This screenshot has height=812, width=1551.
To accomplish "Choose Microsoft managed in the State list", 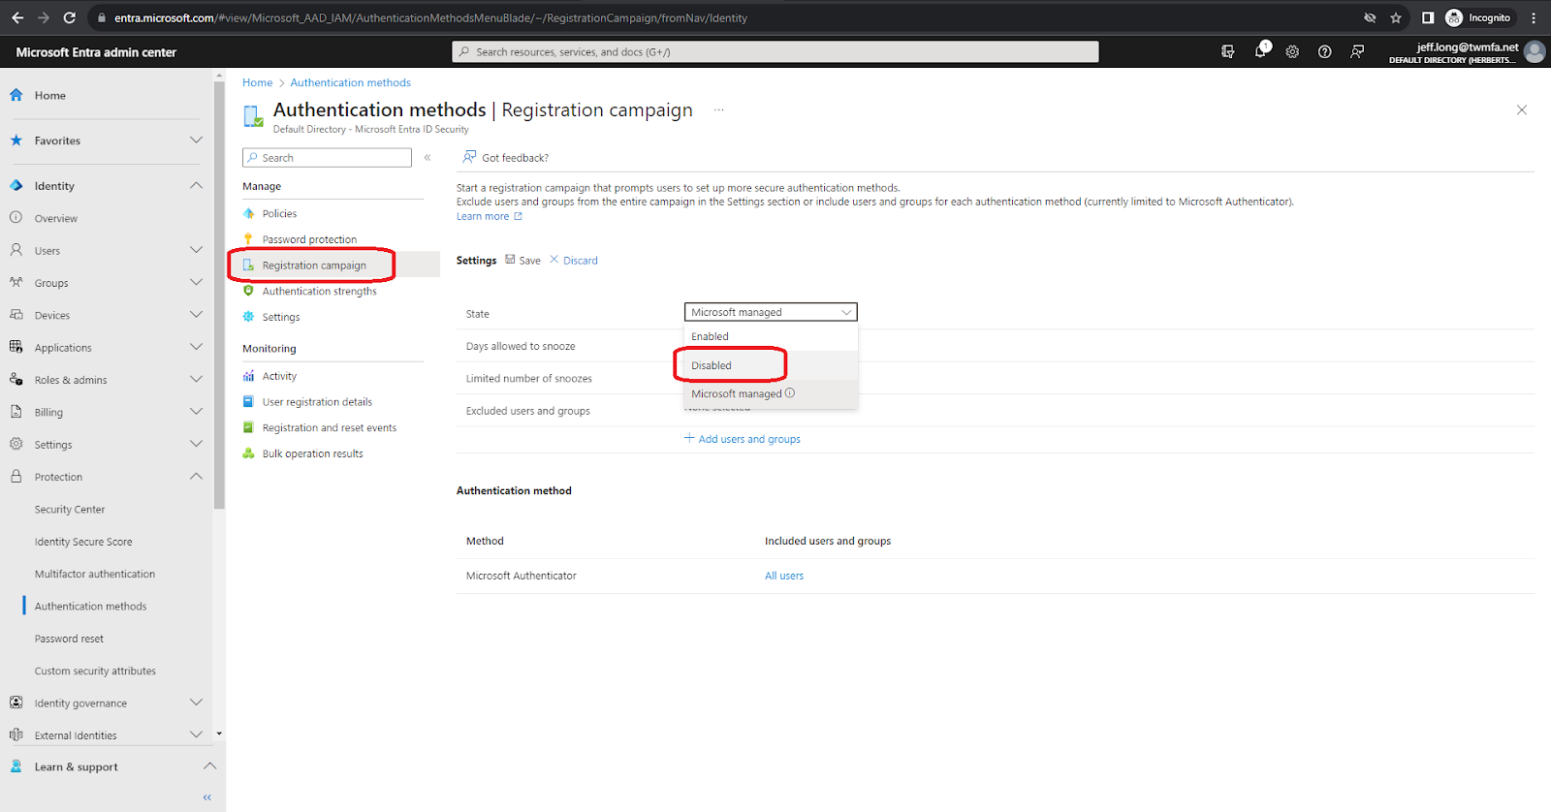I will (771, 393).
